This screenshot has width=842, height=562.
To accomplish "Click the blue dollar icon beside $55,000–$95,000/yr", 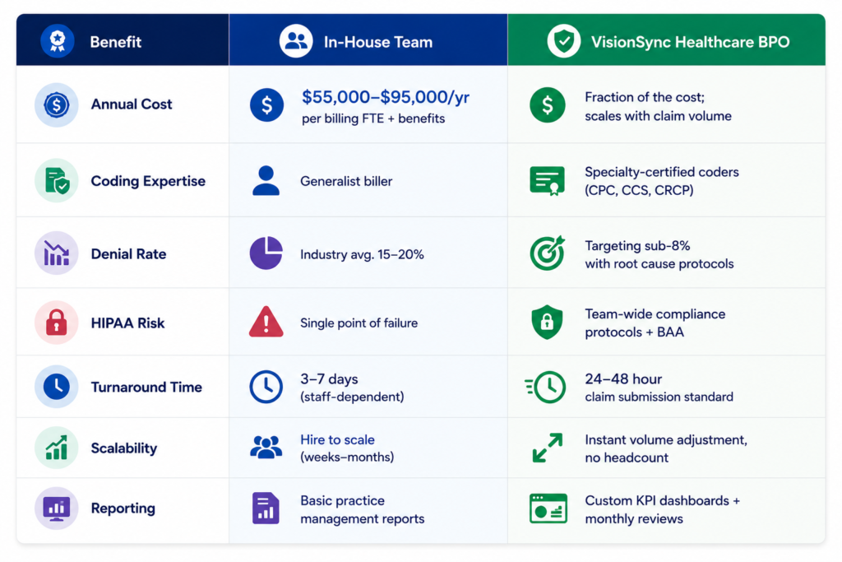I will [267, 105].
